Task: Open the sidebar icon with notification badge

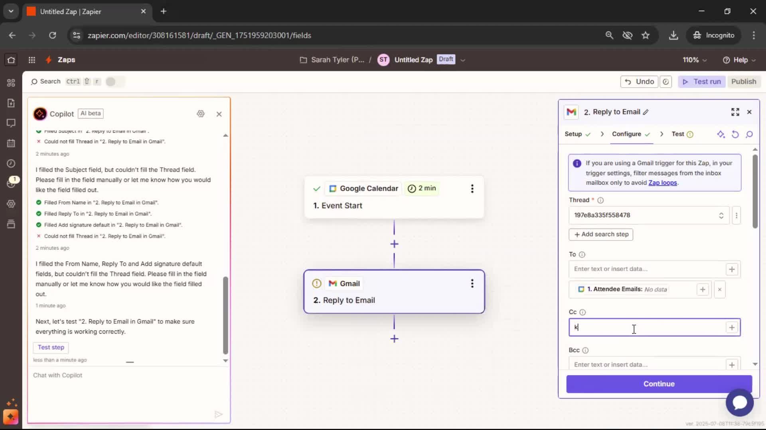Action: pos(11,183)
